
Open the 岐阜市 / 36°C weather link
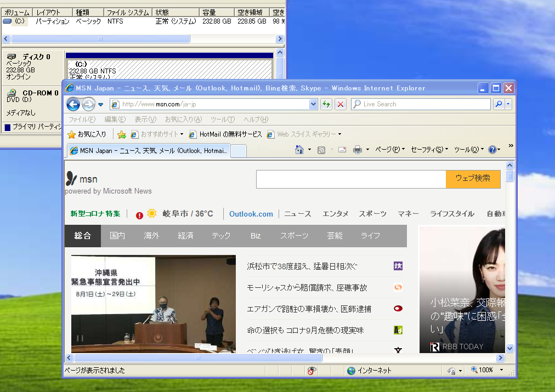pos(188,214)
